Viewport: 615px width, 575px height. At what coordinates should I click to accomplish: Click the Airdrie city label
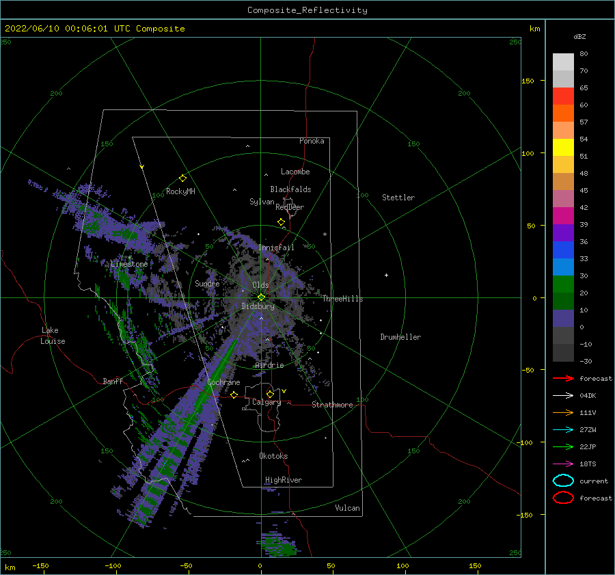(269, 365)
